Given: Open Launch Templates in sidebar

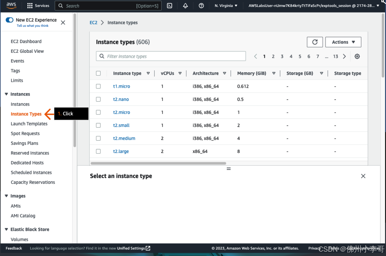Looking at the screenshot, I should click(29, 124).
